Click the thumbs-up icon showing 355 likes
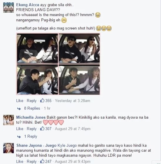This screenshot has width=161, height=164. [x=42, y=100]
